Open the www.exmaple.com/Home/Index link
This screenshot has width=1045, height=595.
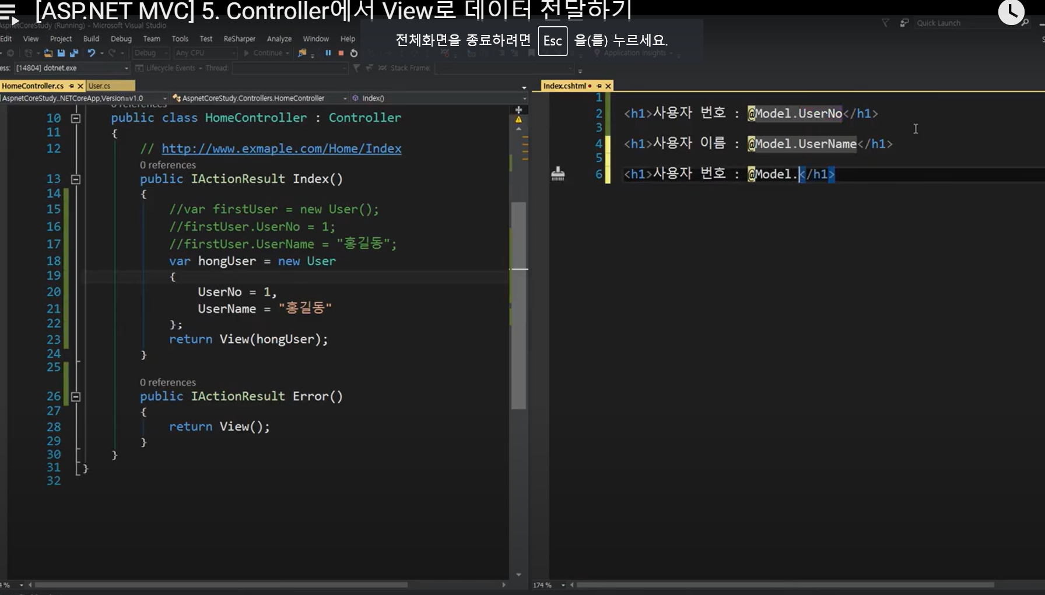282,149
